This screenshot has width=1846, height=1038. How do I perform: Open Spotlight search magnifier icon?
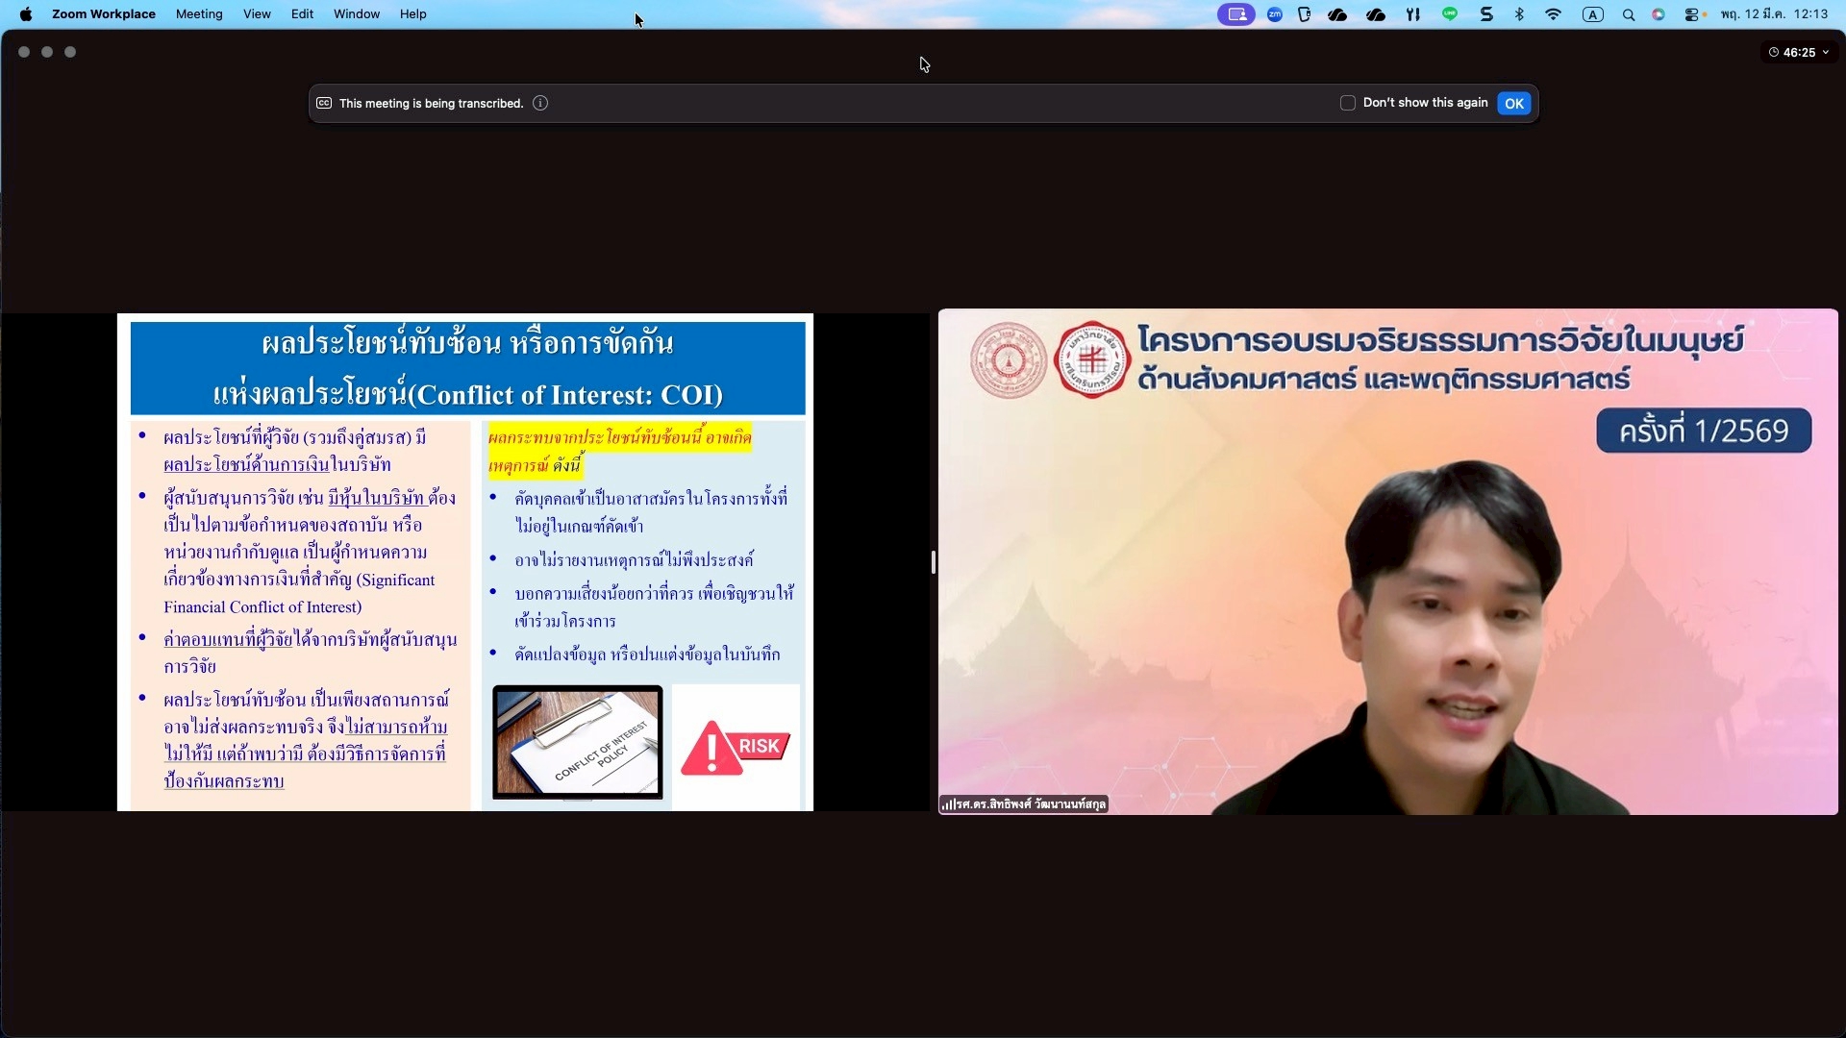(1629, 14)
